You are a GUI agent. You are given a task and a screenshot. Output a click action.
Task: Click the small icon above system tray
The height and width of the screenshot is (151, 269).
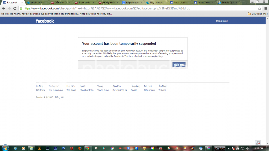tap(258, 143)
